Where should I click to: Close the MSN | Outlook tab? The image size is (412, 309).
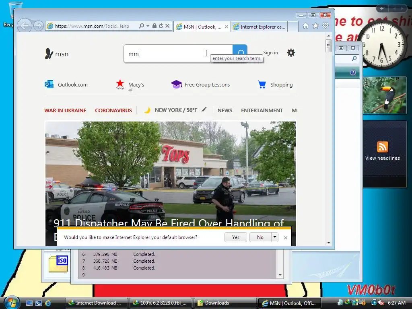227,27
